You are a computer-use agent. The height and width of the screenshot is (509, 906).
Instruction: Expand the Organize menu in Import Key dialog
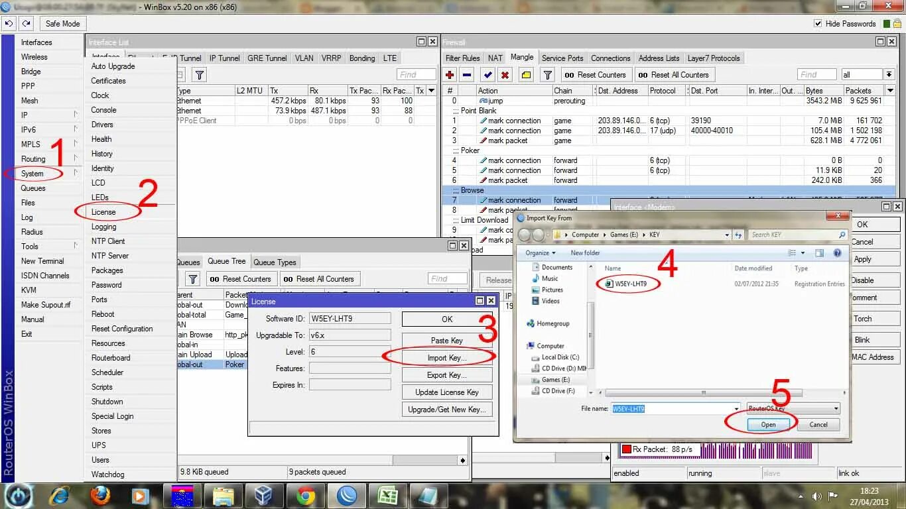point(541,253)
